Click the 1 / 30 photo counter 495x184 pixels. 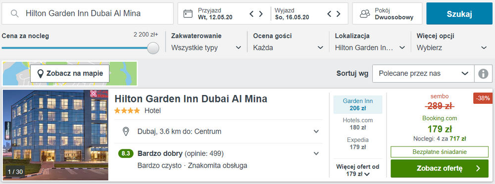15,172
